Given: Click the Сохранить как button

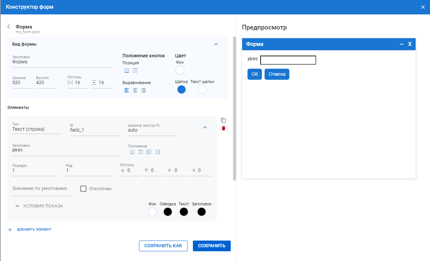Looking at the screenshot, I should pyautogui.click(x=163, y=246).
